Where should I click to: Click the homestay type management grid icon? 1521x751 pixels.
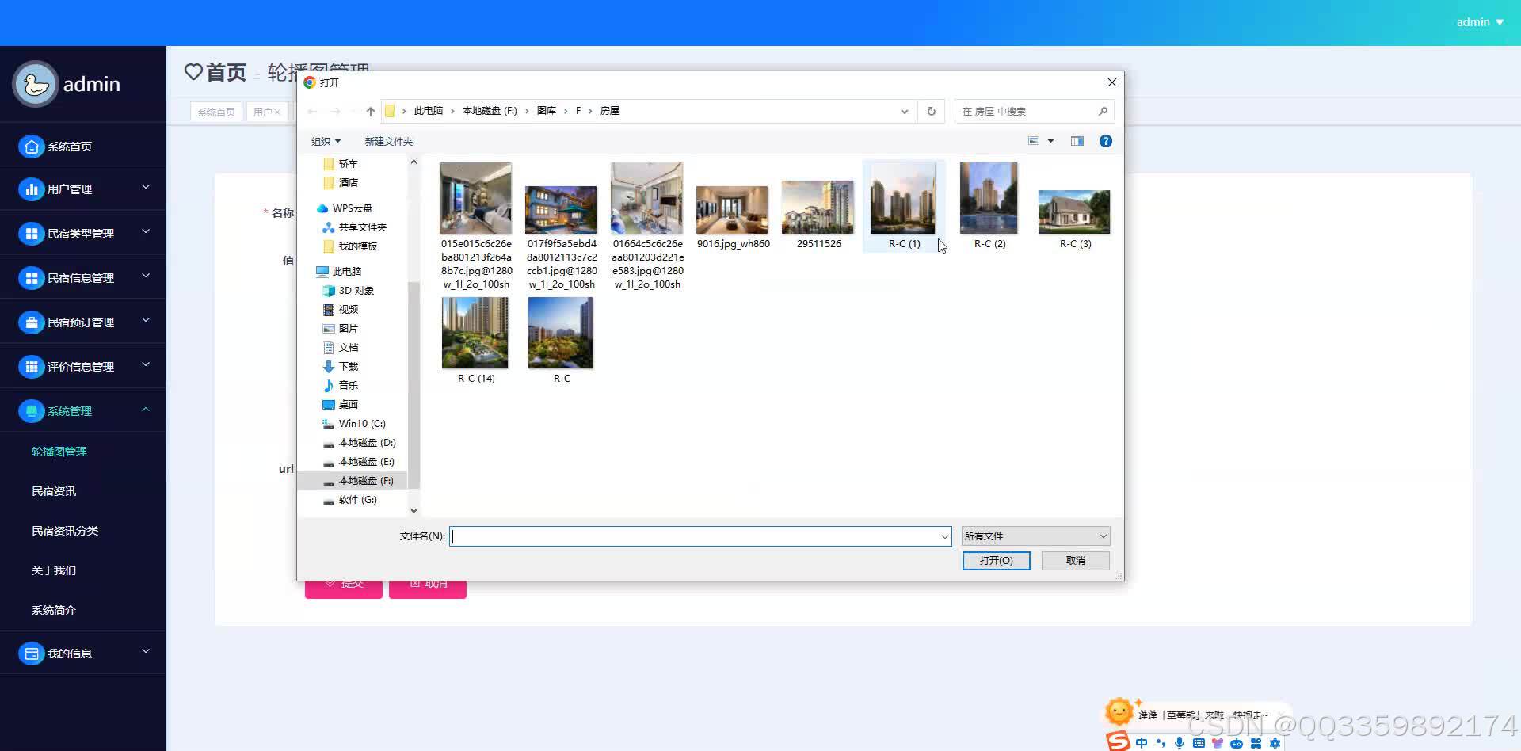coord(32,234)
